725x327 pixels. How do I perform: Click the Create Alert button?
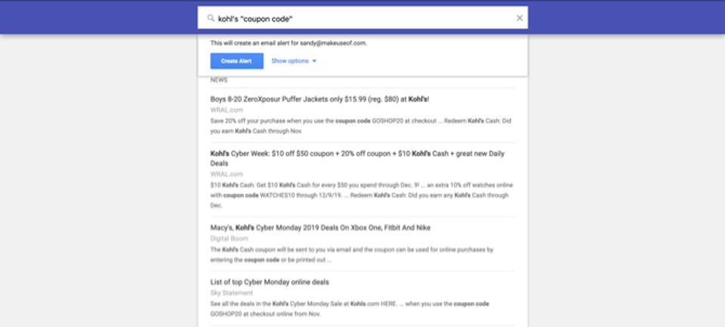tap(236, 61)
